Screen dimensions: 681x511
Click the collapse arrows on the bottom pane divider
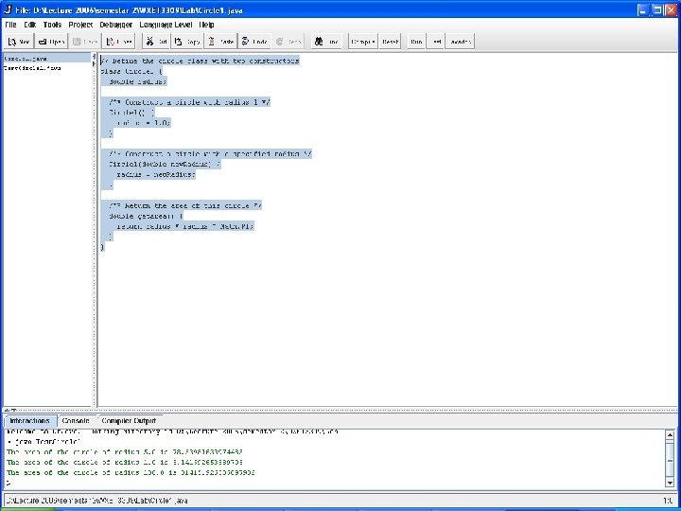coord(10,410)
